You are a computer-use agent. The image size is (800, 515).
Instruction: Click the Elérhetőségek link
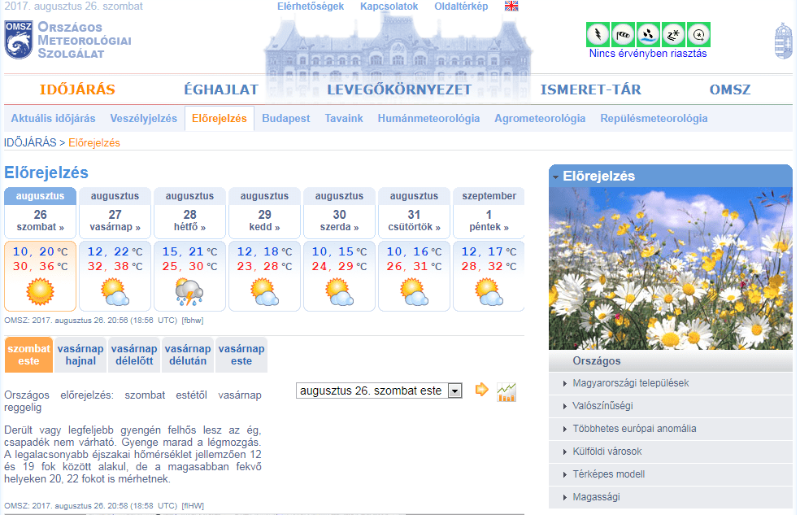coord(310,7)
